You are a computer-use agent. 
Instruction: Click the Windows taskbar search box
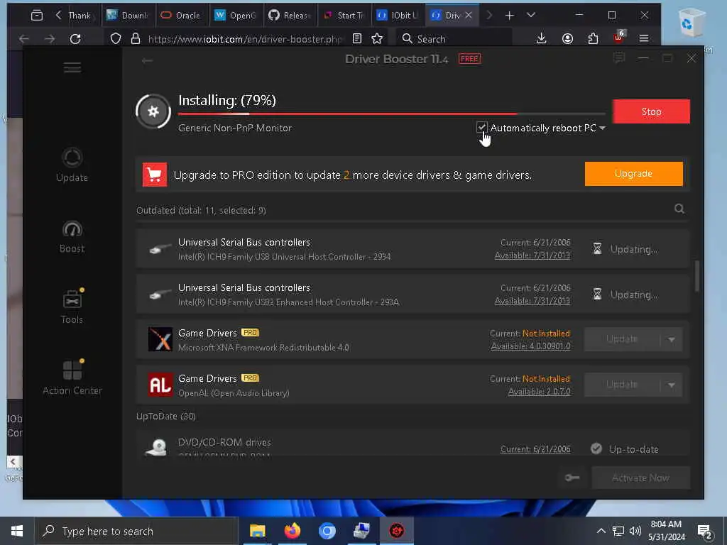(x=136, y=531)
